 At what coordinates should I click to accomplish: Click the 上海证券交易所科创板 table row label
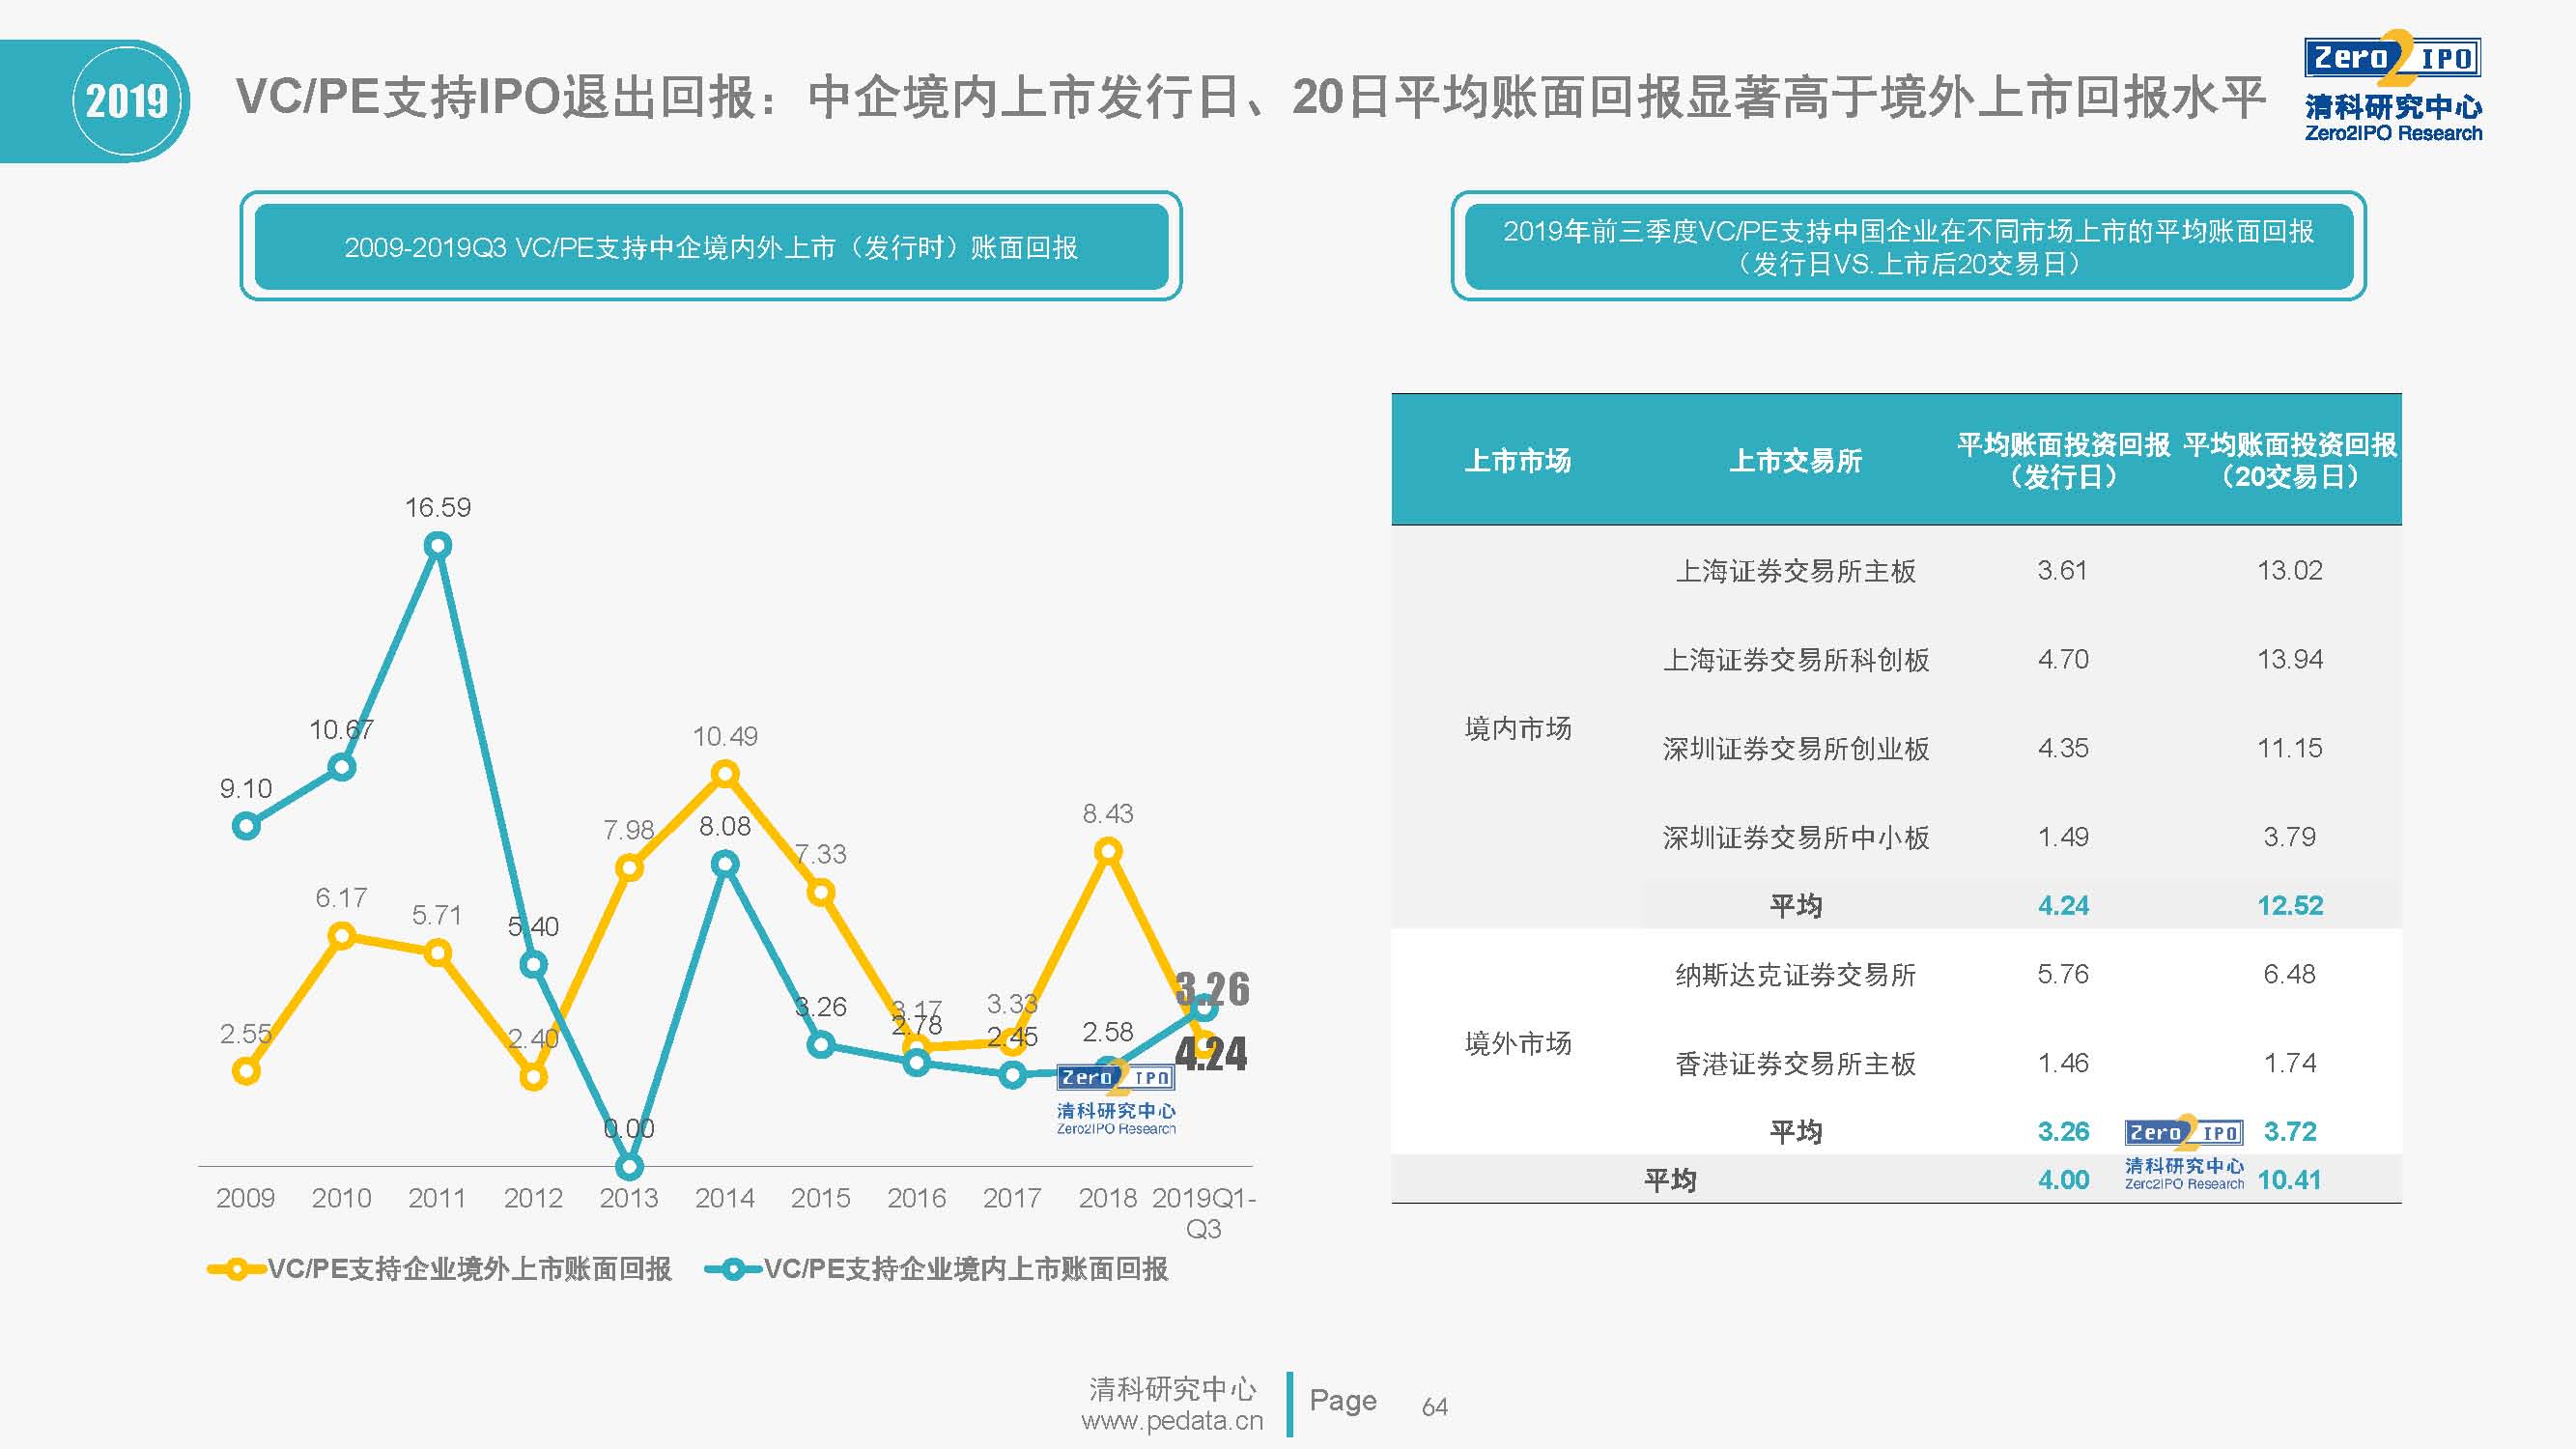point(1795,660)
